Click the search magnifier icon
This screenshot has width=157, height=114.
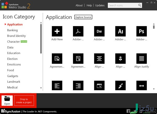click(x=139, y=5)
